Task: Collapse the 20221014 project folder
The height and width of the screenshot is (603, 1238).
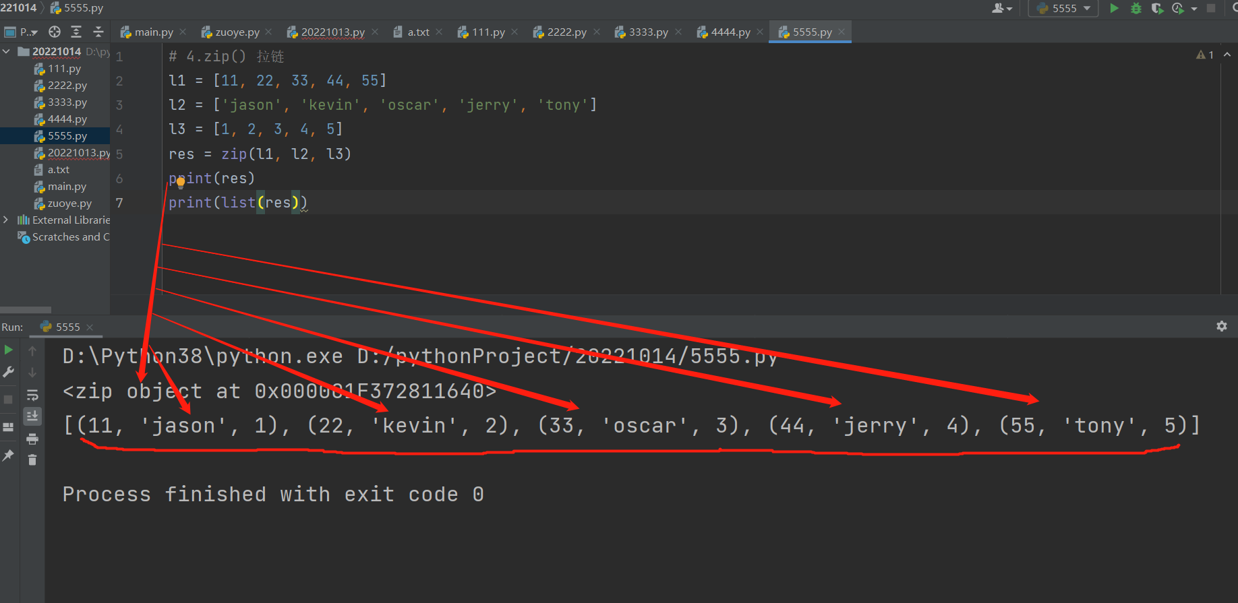Action: 6,51
